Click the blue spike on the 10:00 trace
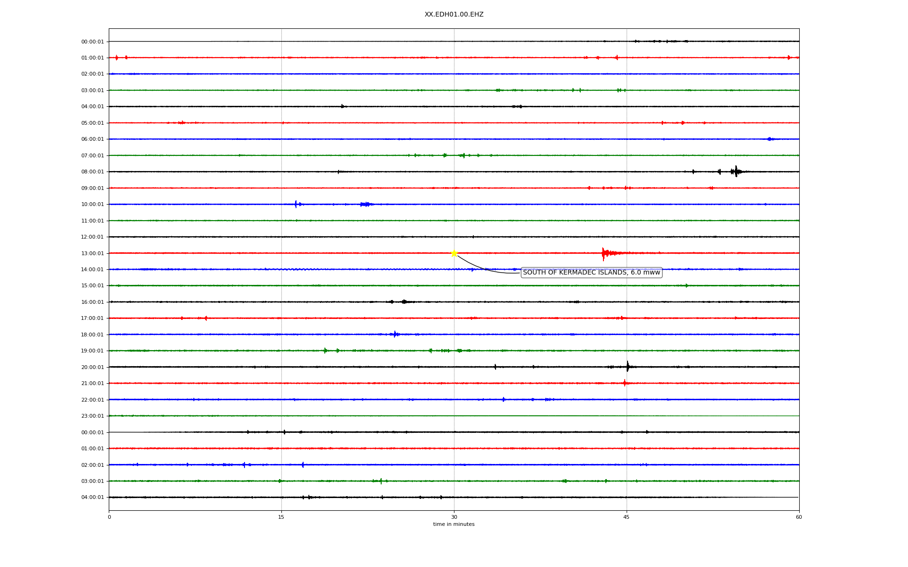The height and width of the screenshot is (567, 908). tap(296, 204)
